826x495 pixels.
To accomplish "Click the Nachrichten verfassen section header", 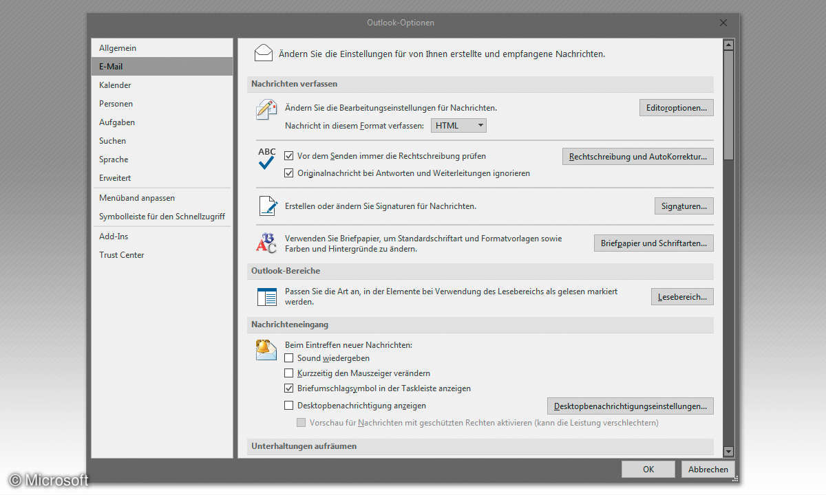I will (480, 84).
